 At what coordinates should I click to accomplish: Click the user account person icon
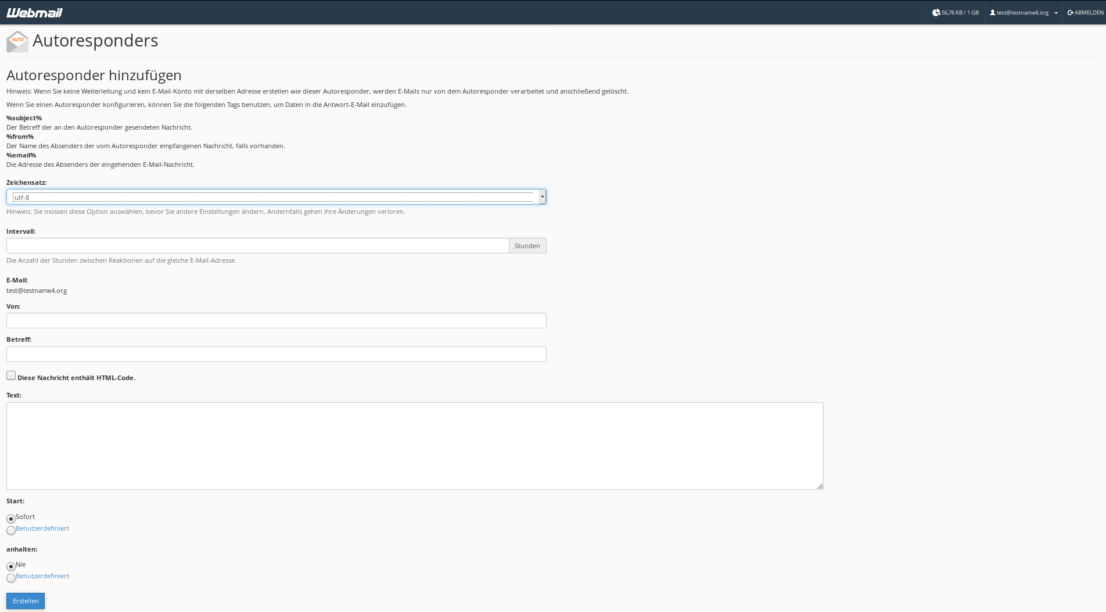point(993,12)
